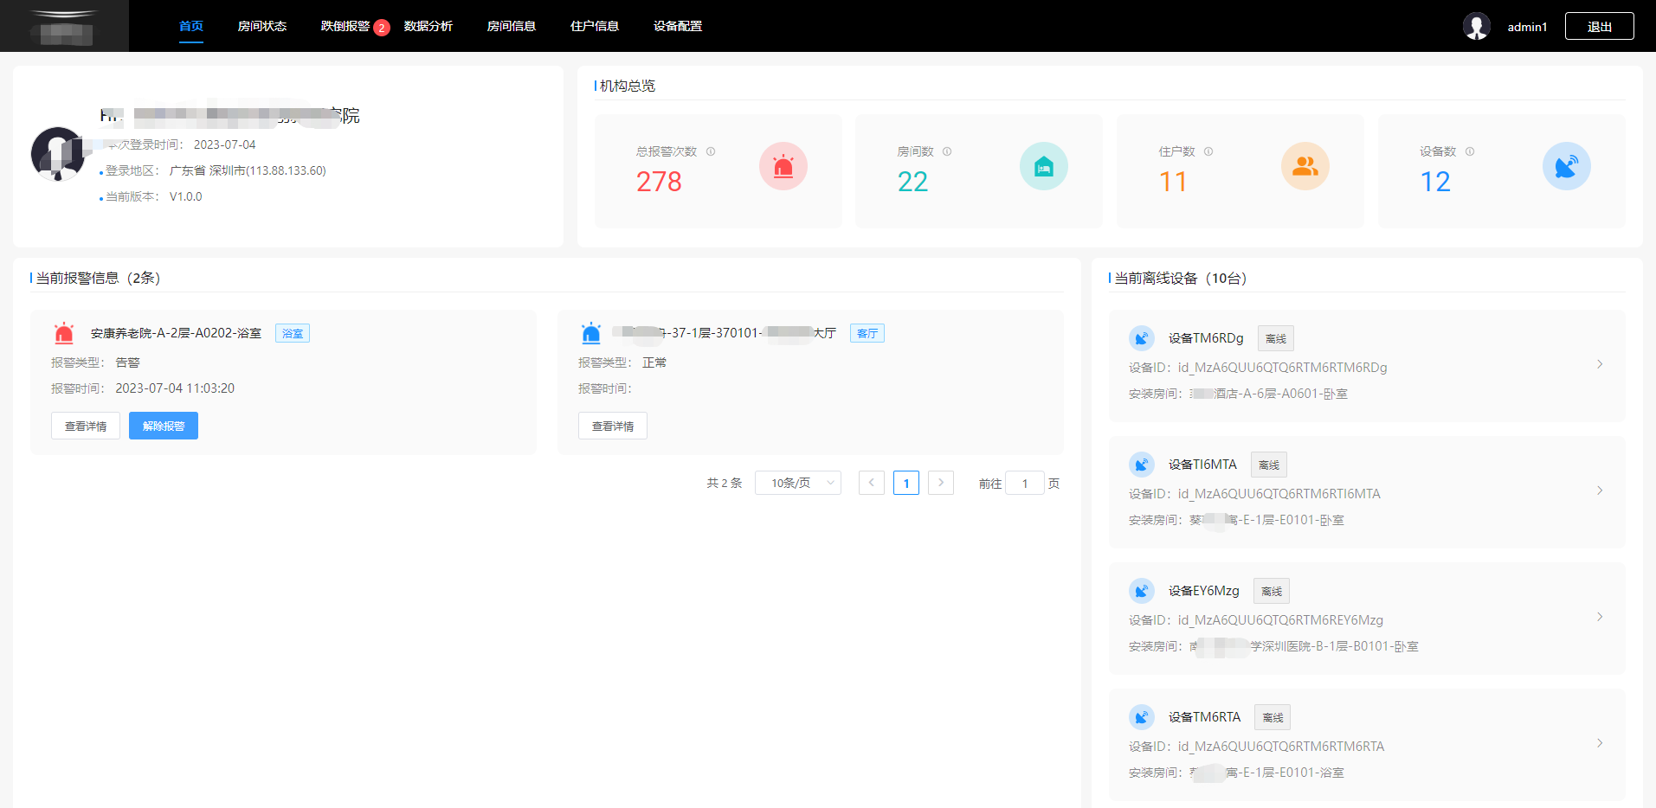Viewport: 1656px width, 808px height.
Task: Go to 房间状态 menu item
Action: (x=262, y=26)
